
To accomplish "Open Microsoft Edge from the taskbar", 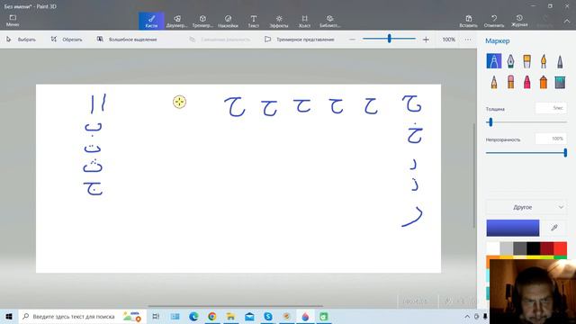I will point(193,316).
